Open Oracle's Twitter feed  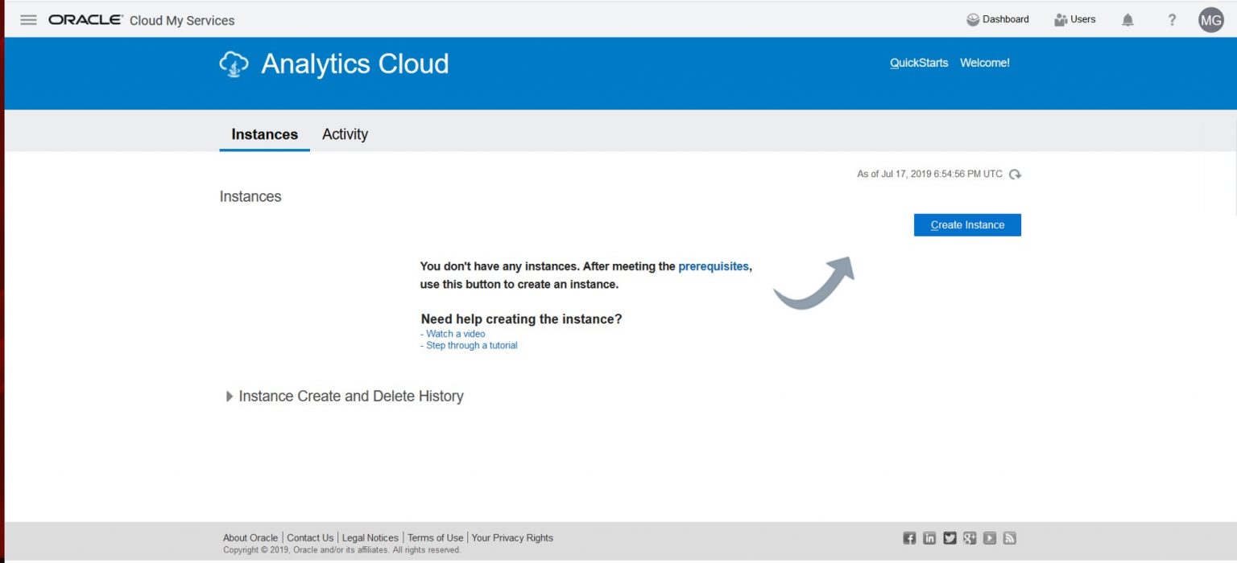pyautogui.click(x=949, y=537)
